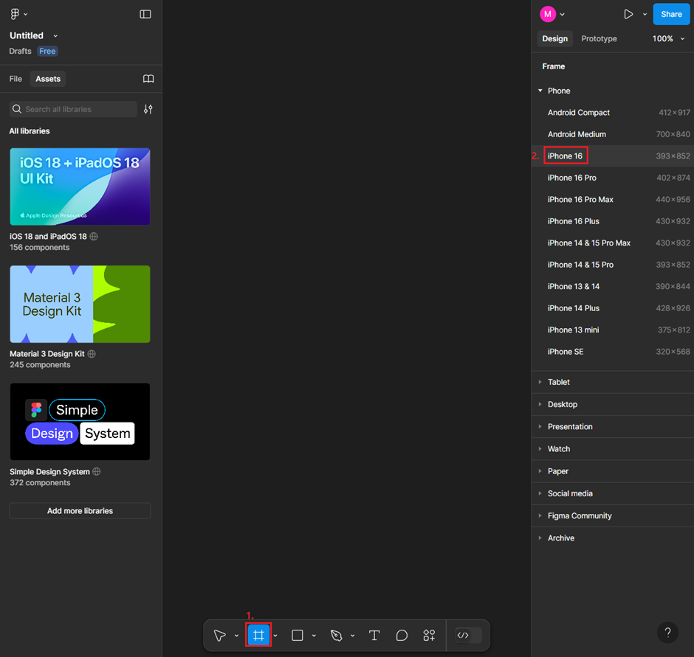Select the iPhone 14 & 15 Pro preset
This screenshot has width=694, height=657.
[x=613, y=265]
